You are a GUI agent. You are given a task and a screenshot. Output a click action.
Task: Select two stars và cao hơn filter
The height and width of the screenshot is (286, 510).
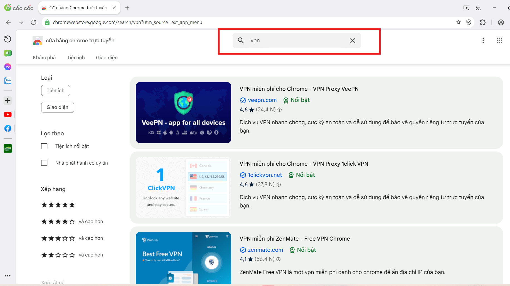(x=72, y=255)
